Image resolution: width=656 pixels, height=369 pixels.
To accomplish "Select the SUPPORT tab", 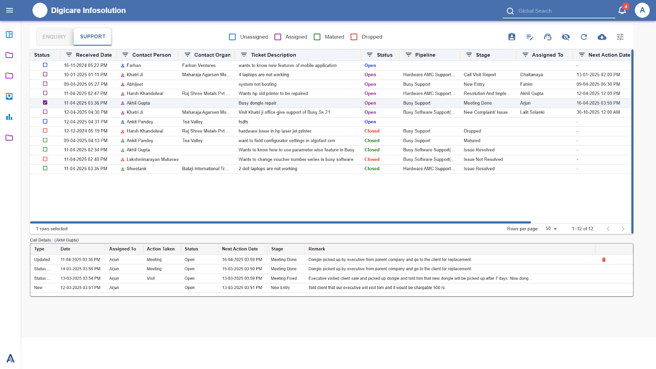I will point(93,36).
